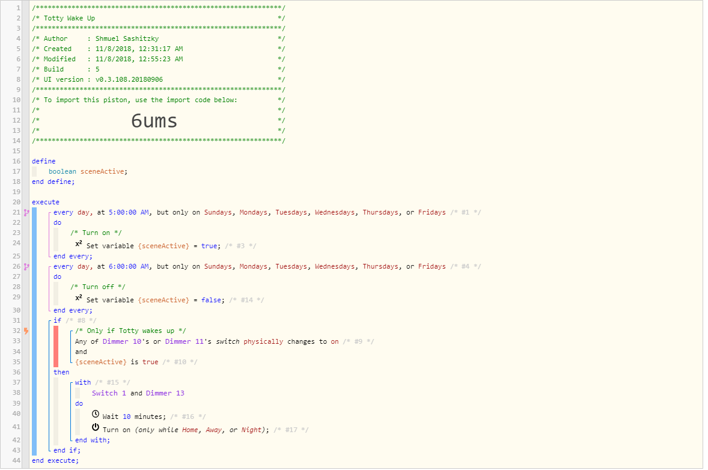Click the power icon before Turn on

96,427
